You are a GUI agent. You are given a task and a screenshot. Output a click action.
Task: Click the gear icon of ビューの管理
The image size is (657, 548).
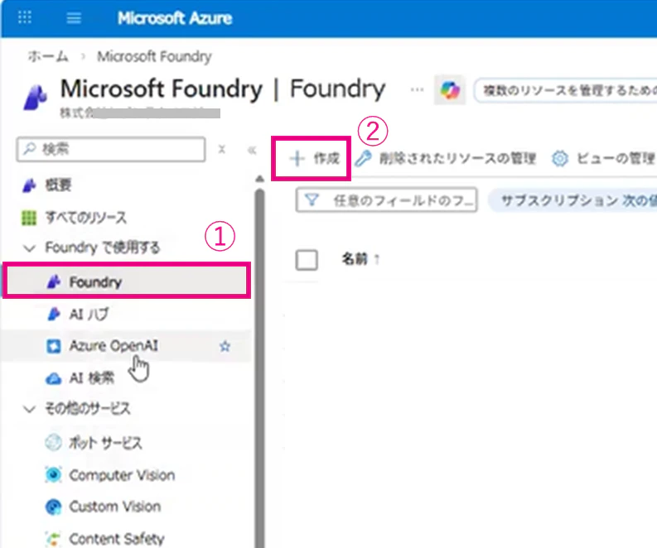[560, 159]
